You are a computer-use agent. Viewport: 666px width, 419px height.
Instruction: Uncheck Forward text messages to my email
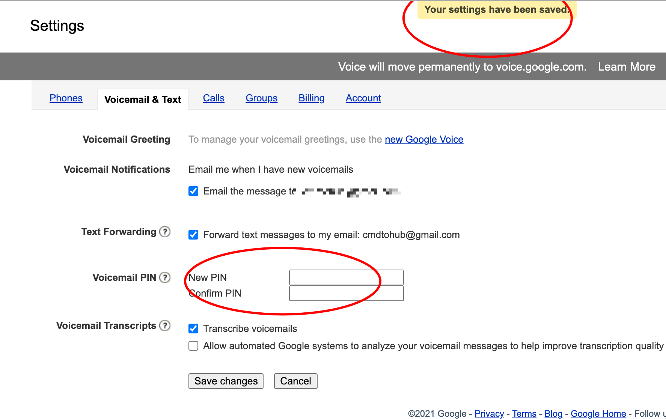point(193,235)
